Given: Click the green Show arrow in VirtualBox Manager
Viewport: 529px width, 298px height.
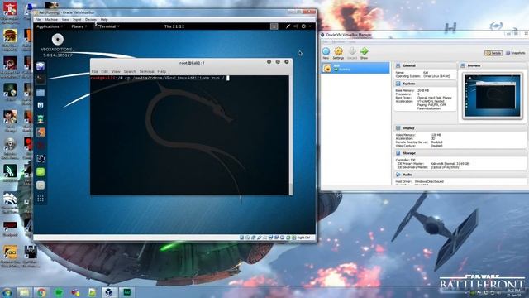Looking at the screenshot, I should click(364, 53).
